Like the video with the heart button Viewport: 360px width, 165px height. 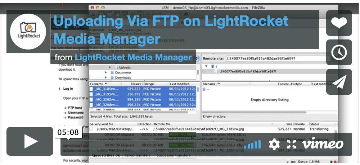tap(339, 23)
